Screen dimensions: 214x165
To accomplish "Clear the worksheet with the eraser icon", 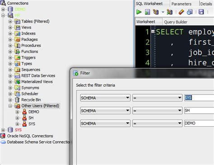I will [x=181, y=12].
